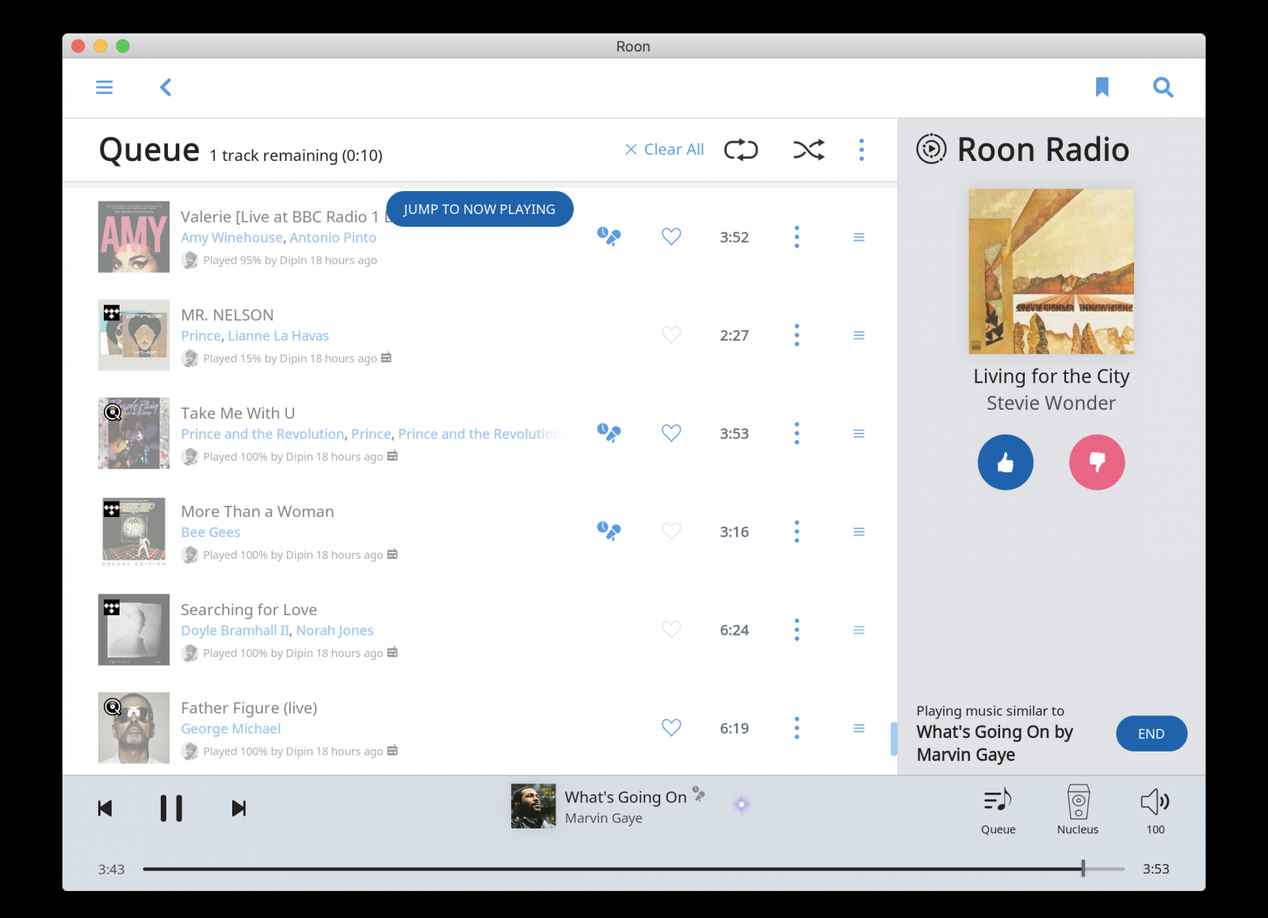
Task: Click the Innervisions album cover thumbnail
Action: 1051,271
